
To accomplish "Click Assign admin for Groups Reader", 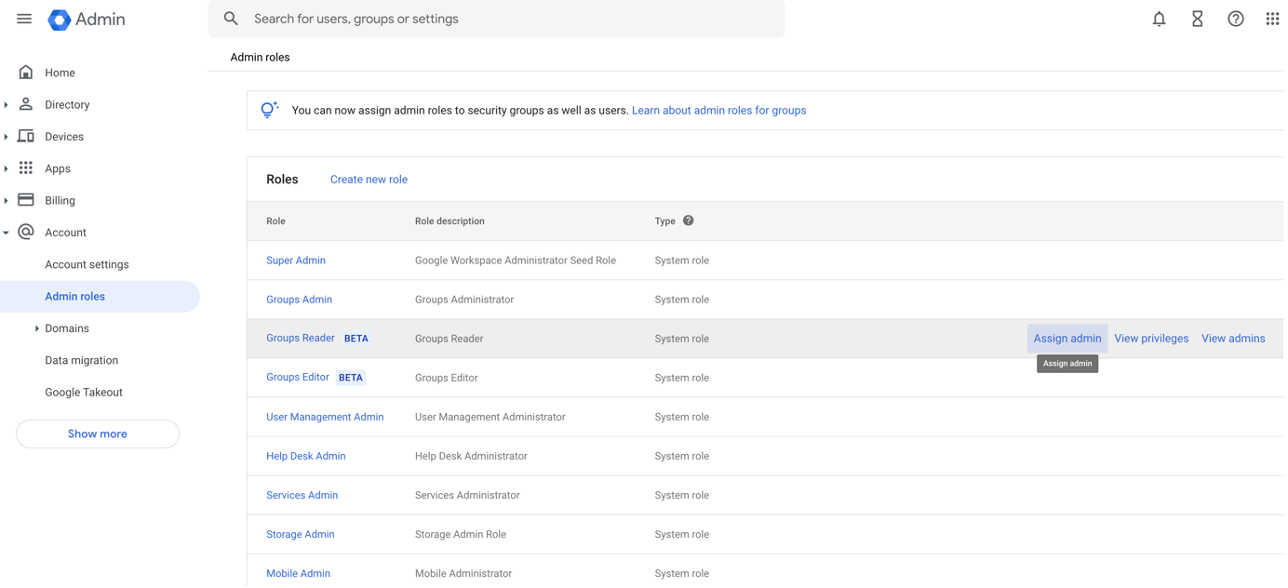I will click(1067, 339).
